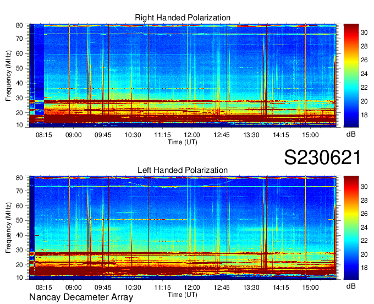374x304 pixels.
Task: Click the Right Handed Polarization spectrogram image
Action: [183, 75]
